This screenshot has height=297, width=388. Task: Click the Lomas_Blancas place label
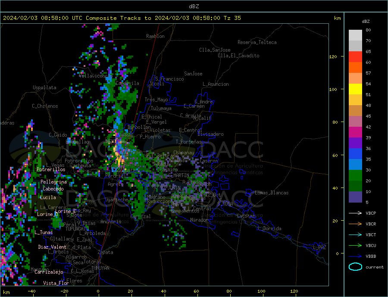click(272, 193)
